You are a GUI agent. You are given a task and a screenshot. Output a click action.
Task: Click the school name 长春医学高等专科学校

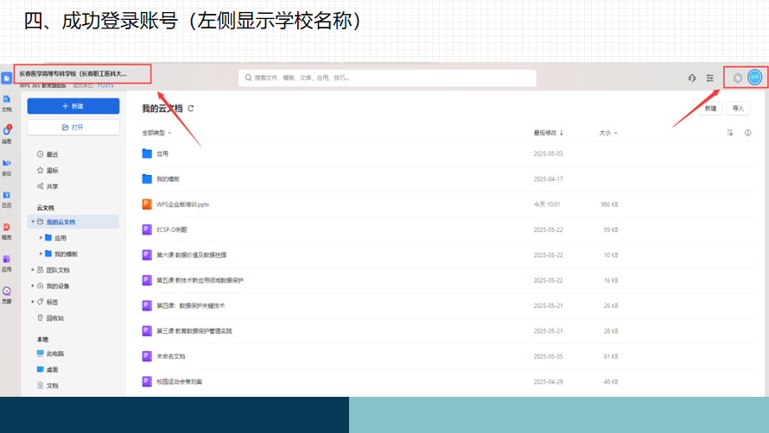pyautogui.click(x=73, y=74)
